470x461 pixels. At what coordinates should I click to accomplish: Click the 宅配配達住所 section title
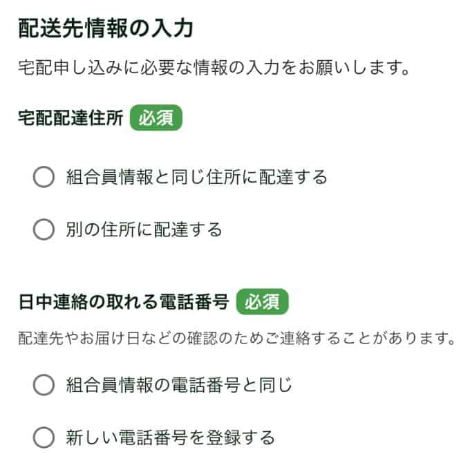click(x=70, y=119)
